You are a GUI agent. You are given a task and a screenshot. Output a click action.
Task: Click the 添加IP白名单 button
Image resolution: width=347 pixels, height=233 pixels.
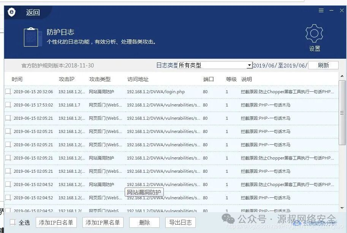pos(56,222)
